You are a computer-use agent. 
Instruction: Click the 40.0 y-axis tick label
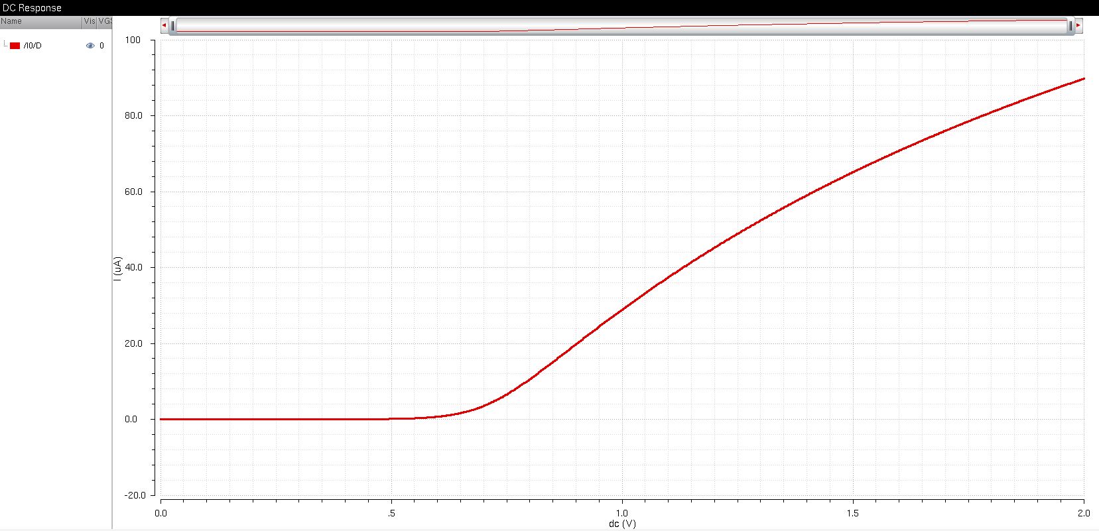click(133, 267)
